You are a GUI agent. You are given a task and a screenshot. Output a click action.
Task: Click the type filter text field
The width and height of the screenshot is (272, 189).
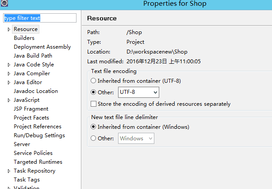pos(40,18)
